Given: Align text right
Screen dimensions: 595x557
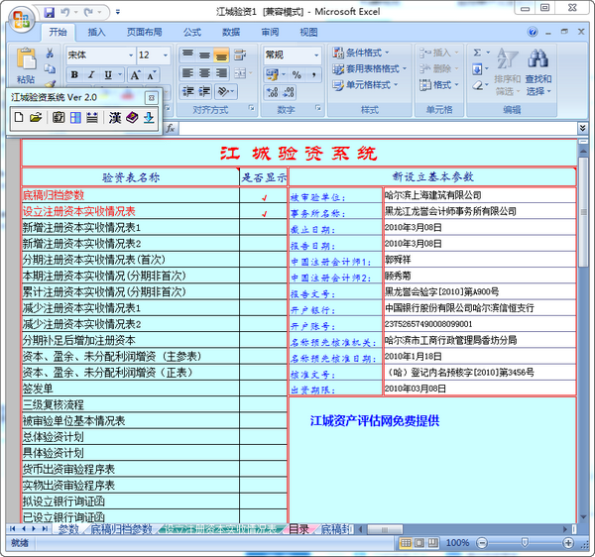Looking at the screenshot, I should click(221, 72).
